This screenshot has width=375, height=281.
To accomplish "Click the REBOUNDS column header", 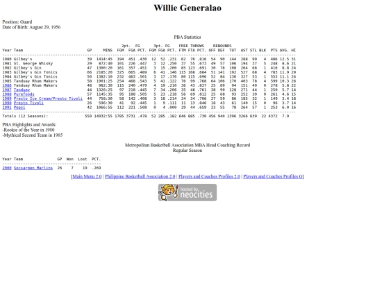I will pos(222,46).
